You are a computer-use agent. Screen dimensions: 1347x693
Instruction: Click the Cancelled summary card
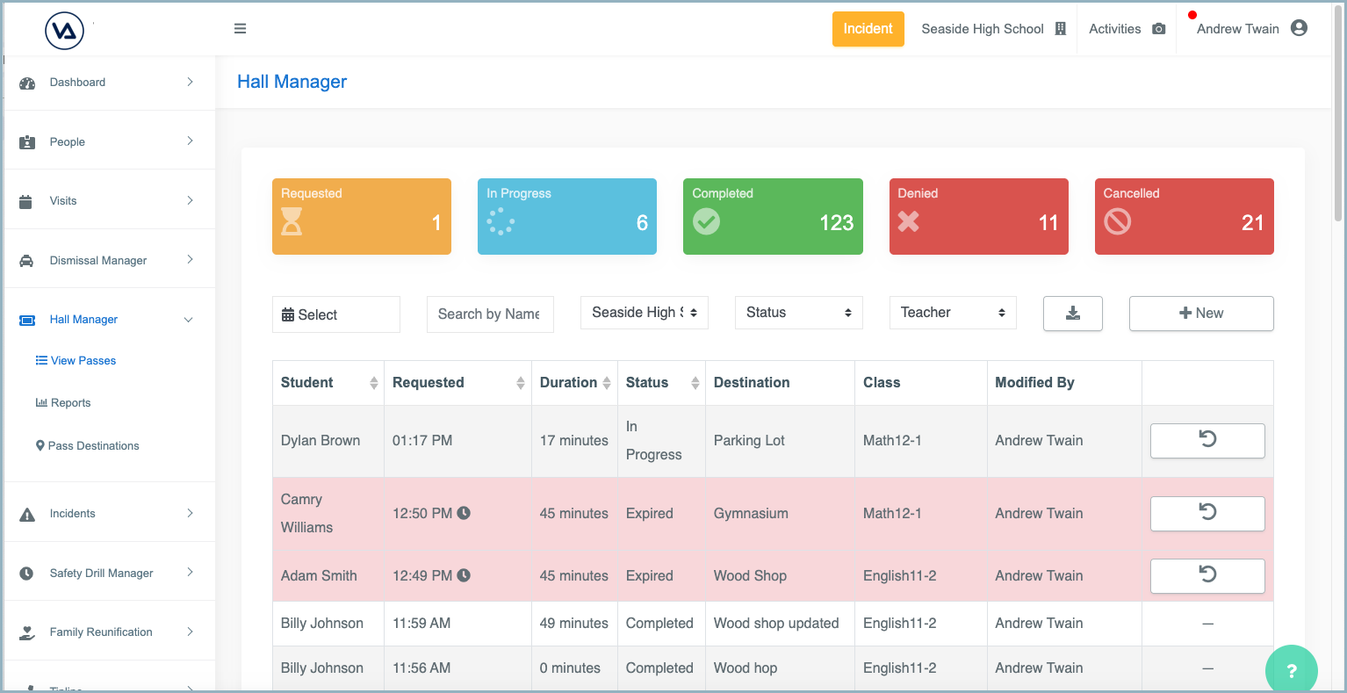coord(1185,217)
